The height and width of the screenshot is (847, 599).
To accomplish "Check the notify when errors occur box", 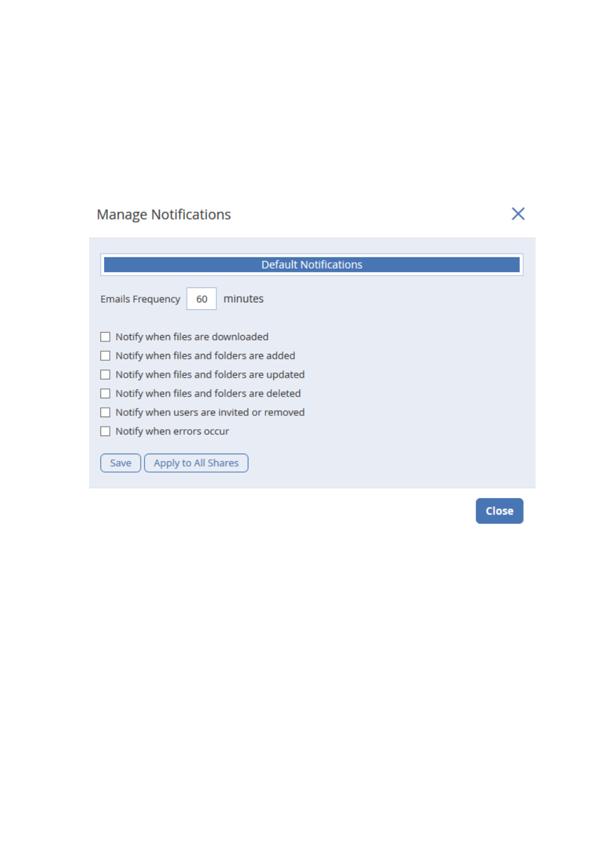I will coord(105,431).
